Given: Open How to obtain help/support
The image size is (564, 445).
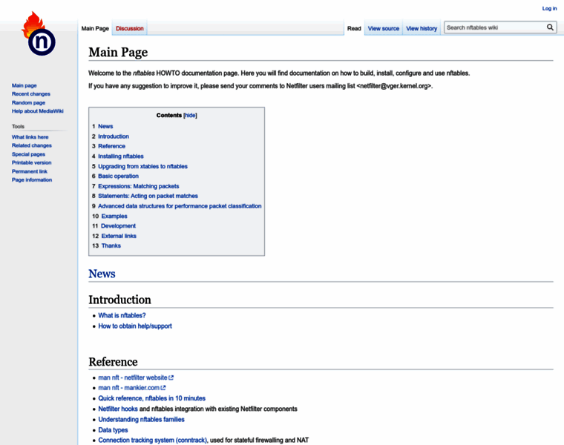Looking at the screenshot, I should pos(135,326).
